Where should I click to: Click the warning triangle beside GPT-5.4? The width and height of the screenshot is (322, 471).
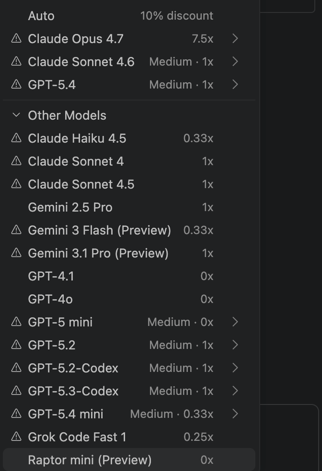point(16,85)
